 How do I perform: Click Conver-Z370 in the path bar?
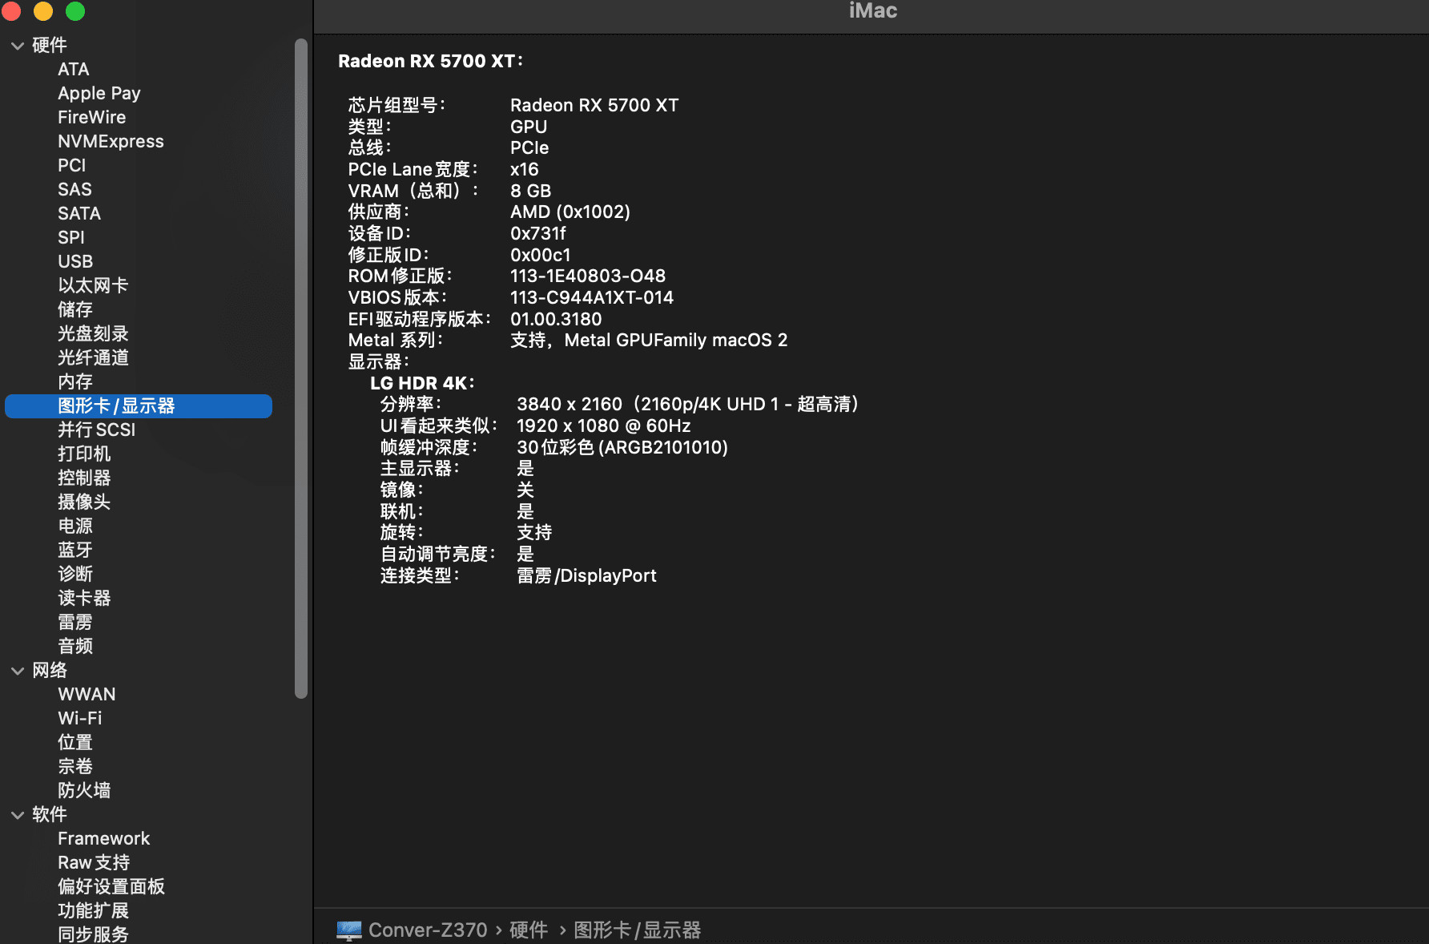tap(428, 930)
